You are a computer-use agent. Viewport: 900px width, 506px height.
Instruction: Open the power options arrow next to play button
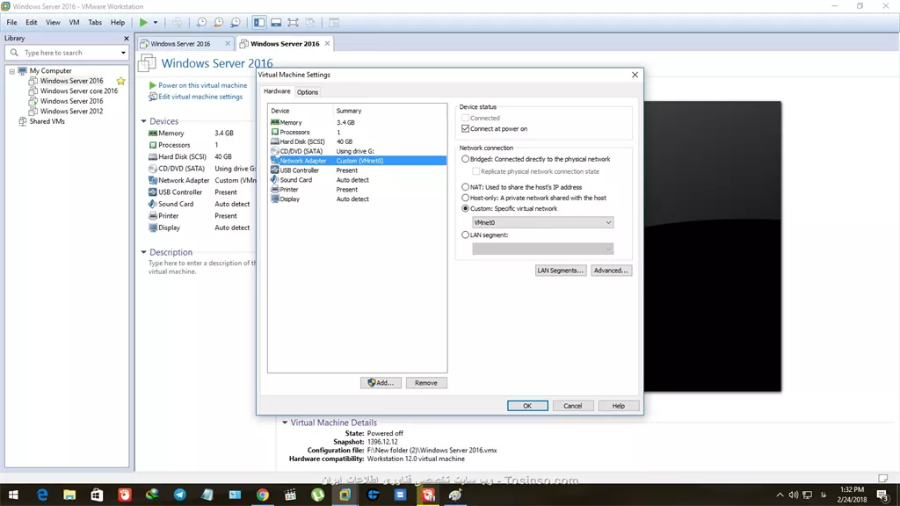(156, 22)
